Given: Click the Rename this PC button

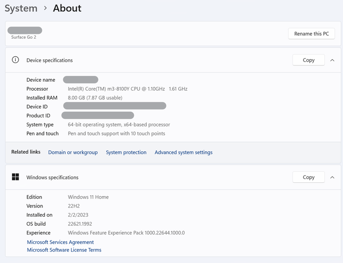Looking at the screenshot, I should (311, 34).
